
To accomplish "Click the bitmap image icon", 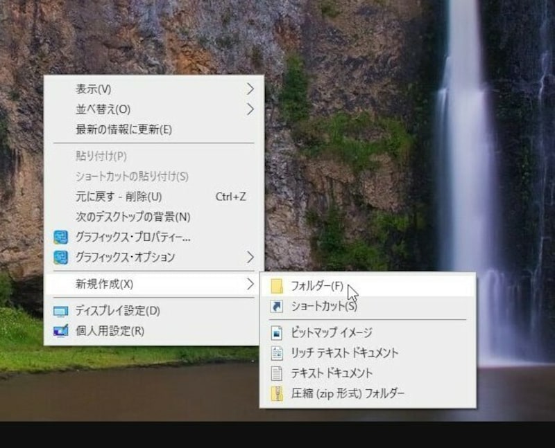I will (277, 333).
